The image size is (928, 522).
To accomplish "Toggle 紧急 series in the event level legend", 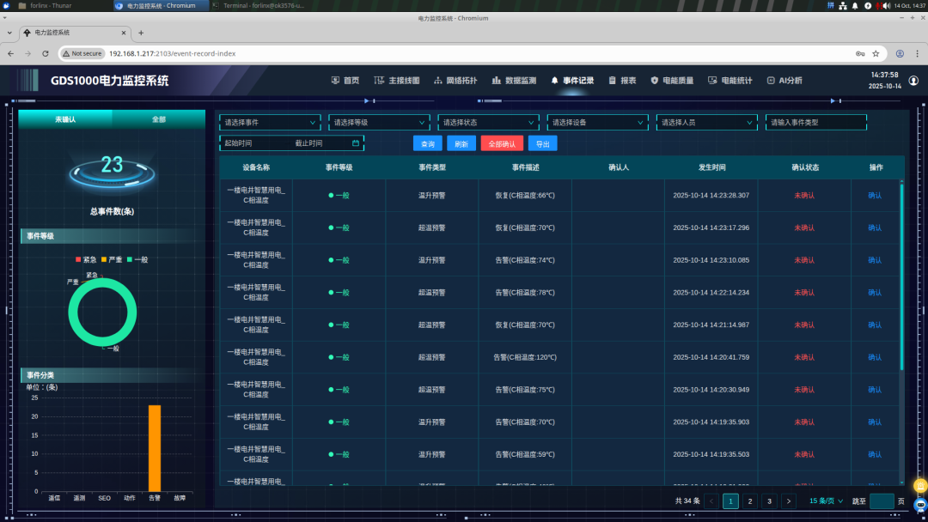I will pos(86,259).
